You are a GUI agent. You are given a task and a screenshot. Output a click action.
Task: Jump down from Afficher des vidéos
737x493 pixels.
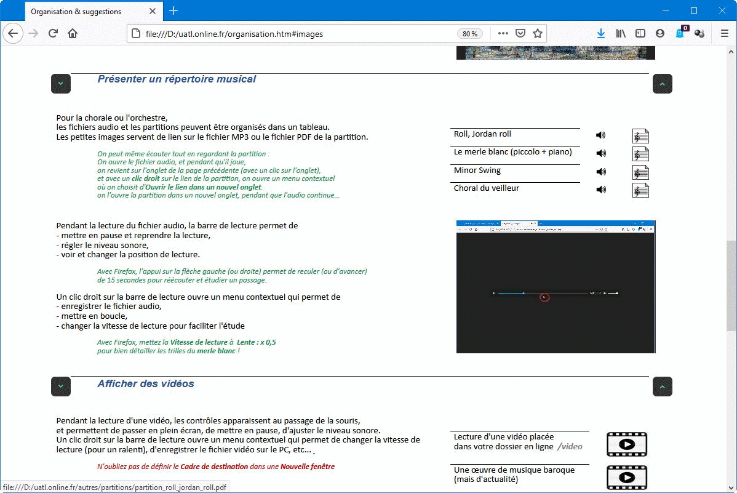(x=61, y=387)
